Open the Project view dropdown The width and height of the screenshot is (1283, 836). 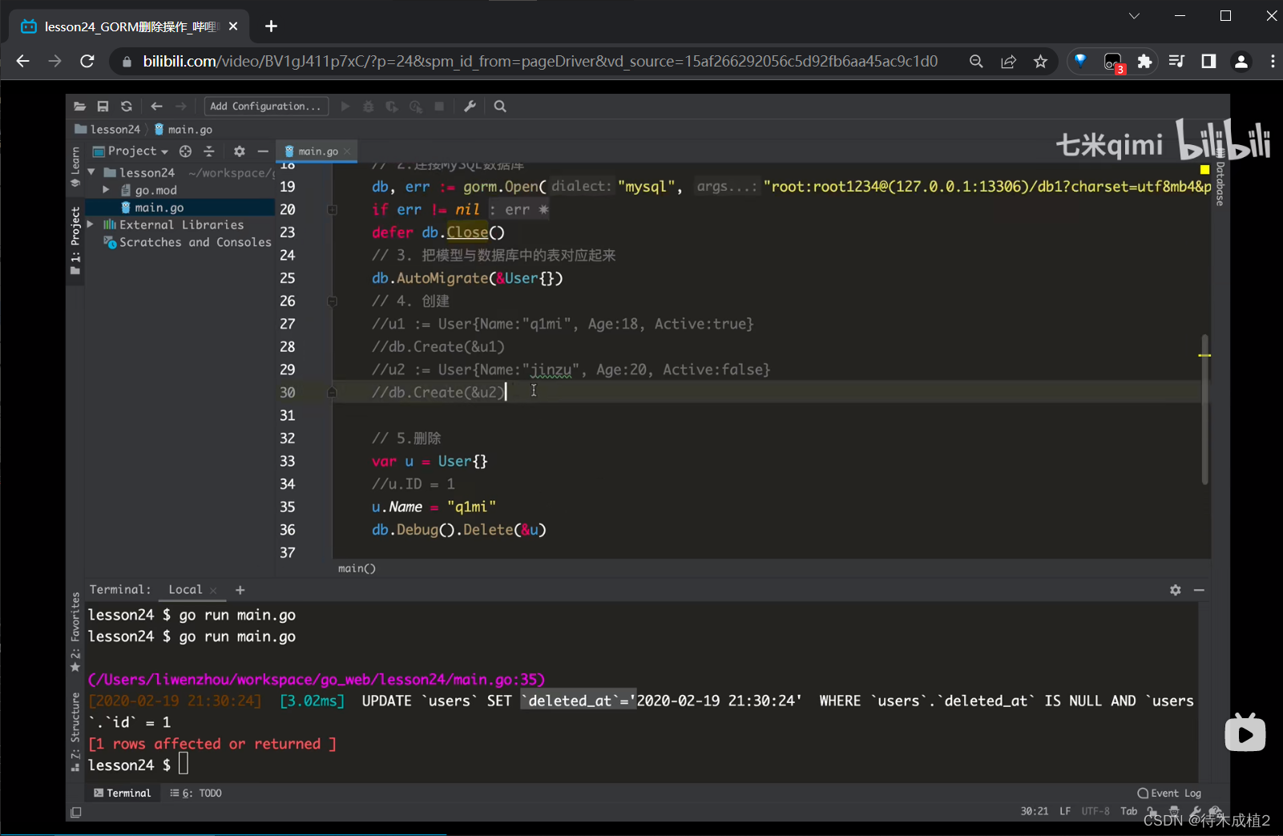(x=131, y=151)
